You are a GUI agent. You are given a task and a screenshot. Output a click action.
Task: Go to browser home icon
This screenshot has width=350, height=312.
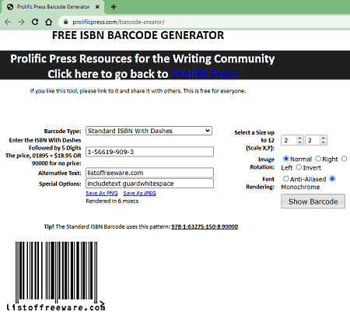[x=48, y=22]
